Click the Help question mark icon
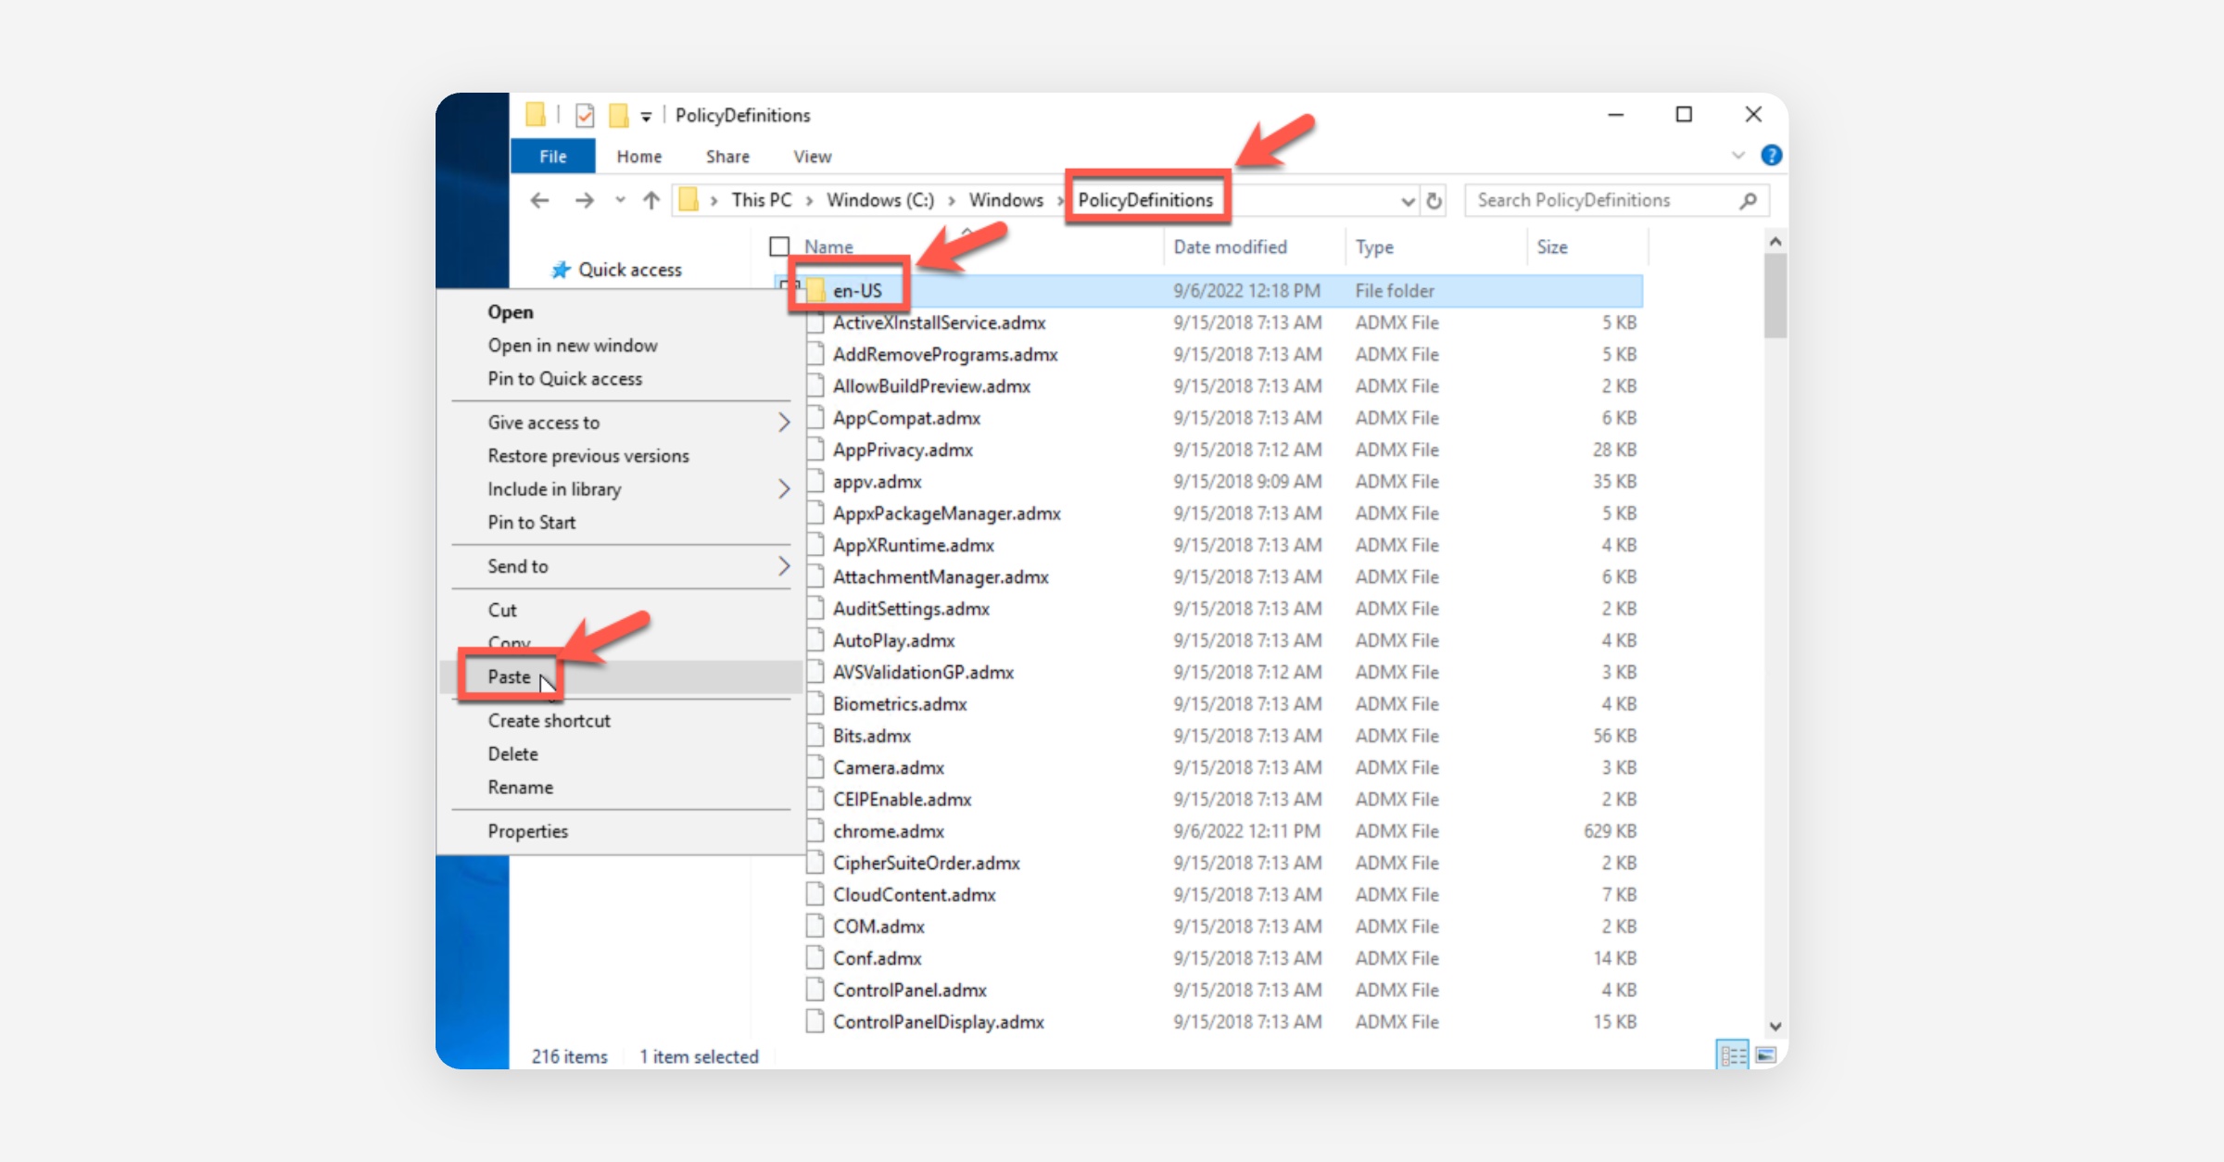The image size is (2224, 1162). [1771, 156]
